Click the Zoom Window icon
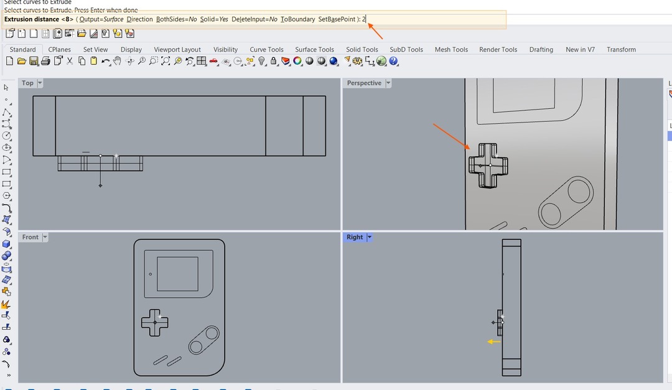The height and width of the screenshot is (390, 672). (x=154, y=62)
